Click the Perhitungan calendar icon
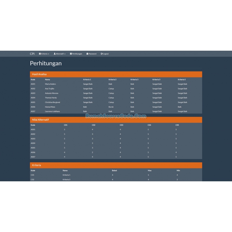 (x=71, y=54)
